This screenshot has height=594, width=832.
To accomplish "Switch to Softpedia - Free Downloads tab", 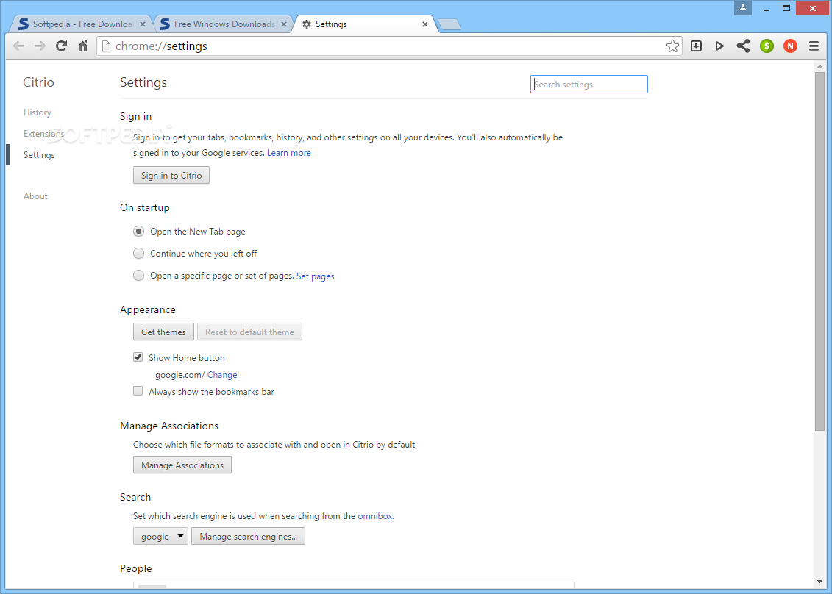I will [x=81, y=24].
